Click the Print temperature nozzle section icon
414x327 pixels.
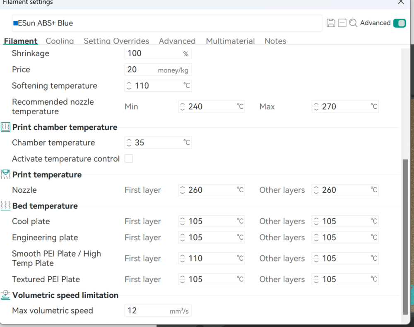(x=5, y=174)
